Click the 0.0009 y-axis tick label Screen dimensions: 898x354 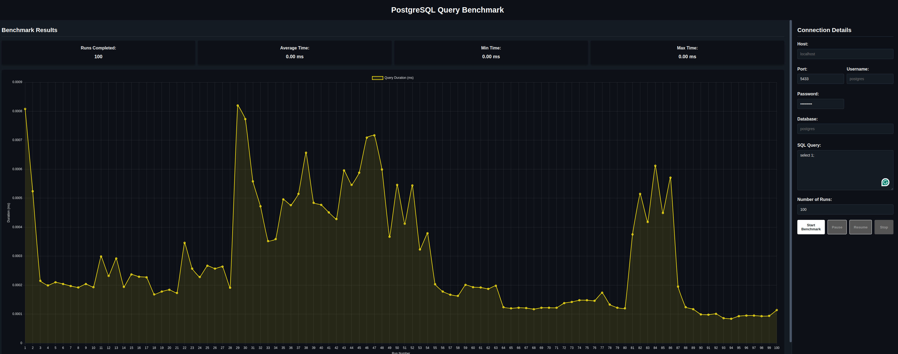[17, 82]
